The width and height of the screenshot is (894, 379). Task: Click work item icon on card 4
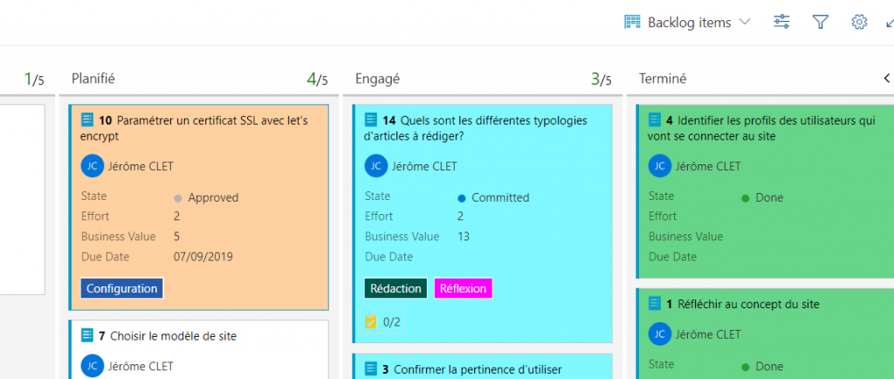pyautogui.click(x=655, y=120)
